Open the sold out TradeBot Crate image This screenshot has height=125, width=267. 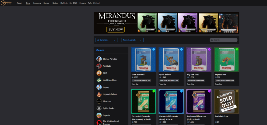[227, 101]
